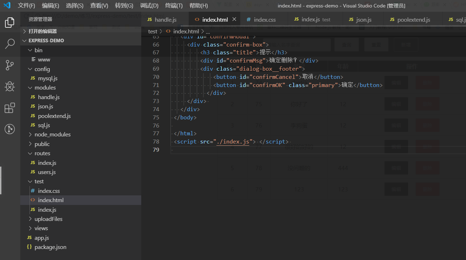Open the 帮助(H) menu
Image resolution: width=466 pixels, height=260 pixels.
point(198,6)
